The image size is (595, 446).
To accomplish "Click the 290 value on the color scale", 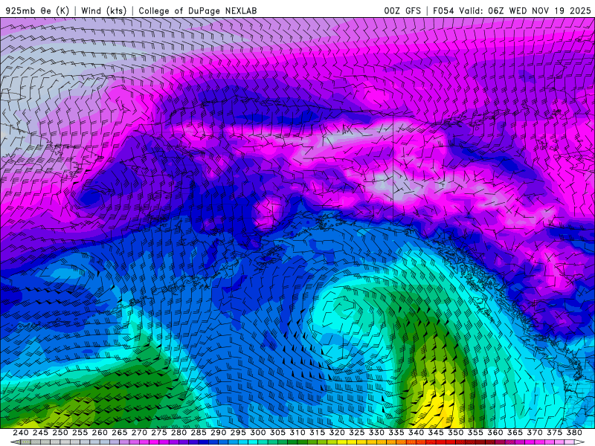I will pos(218,433).
